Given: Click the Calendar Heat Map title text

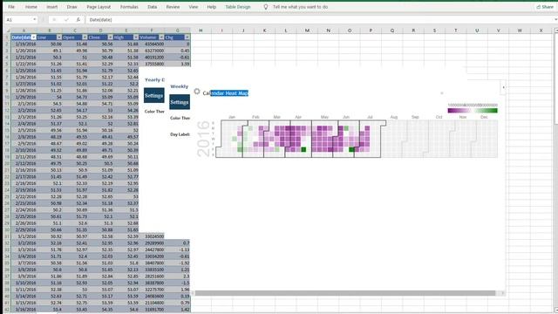Looking at the screenshot, I should pos(226,93).
